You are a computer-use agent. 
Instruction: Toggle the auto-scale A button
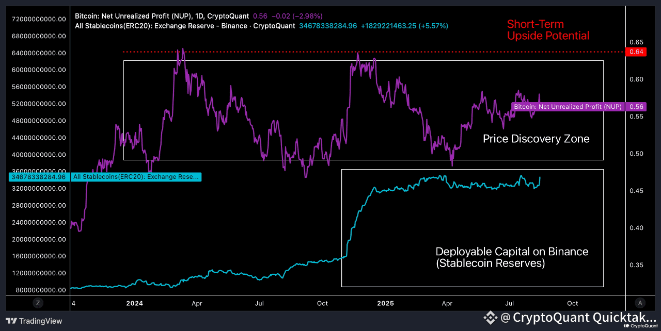click(640, 303)
